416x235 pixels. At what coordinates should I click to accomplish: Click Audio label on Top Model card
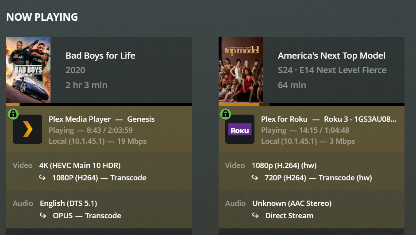click(235, 203)
